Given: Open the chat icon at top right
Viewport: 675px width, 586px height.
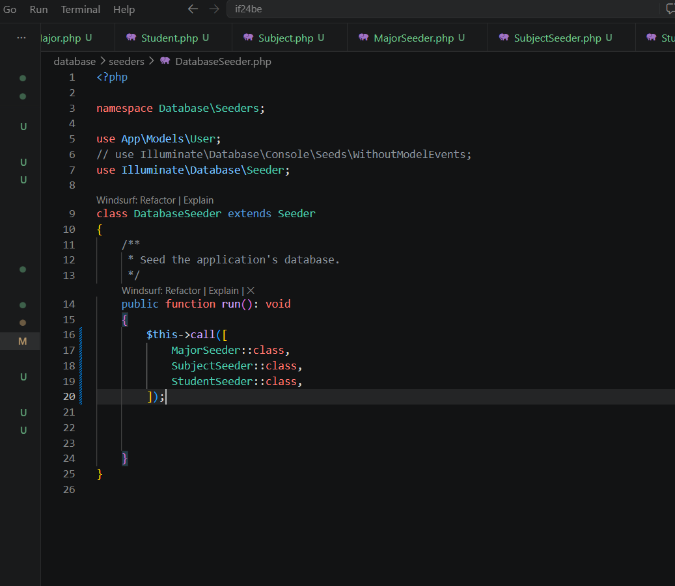Looking at the screenshot, I should point(670,8).
